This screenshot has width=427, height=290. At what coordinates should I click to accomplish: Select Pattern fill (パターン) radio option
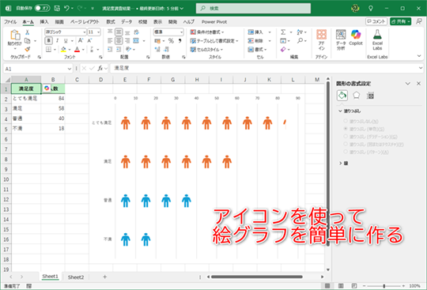point(346,152)
